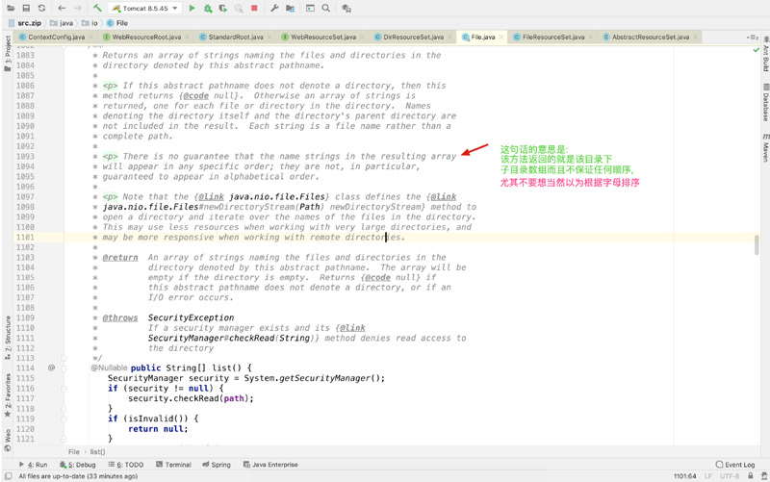
Task: Switch to StandardRoot.java tab
Action: (x=236, y=37)
